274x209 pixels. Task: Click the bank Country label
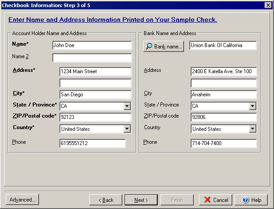pyautogui.click(x=152, y=127)
